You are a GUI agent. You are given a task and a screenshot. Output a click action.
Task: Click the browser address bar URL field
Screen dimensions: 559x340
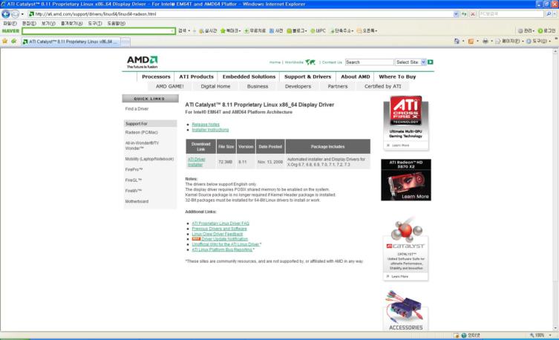point(241,14)
